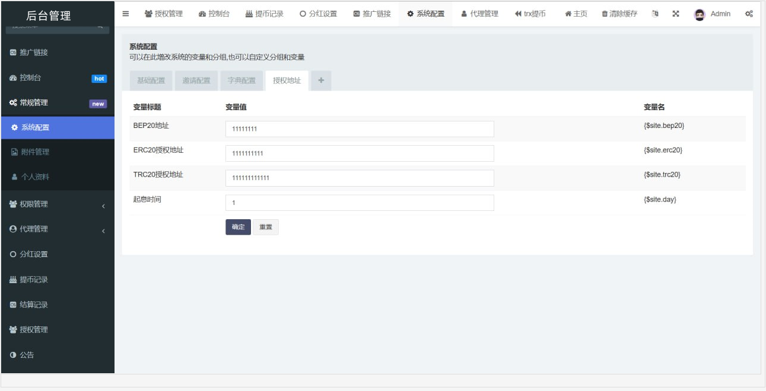Click the 确定 submit button
This screenshot has width=766, height=391.
click(x=238, y=227)
